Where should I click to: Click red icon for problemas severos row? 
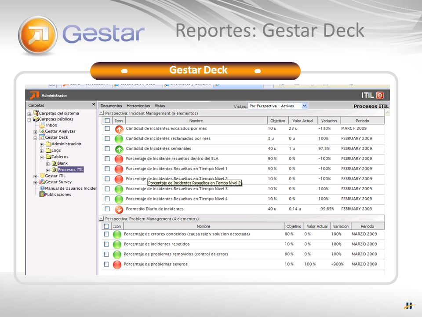(x=117, y=265)
